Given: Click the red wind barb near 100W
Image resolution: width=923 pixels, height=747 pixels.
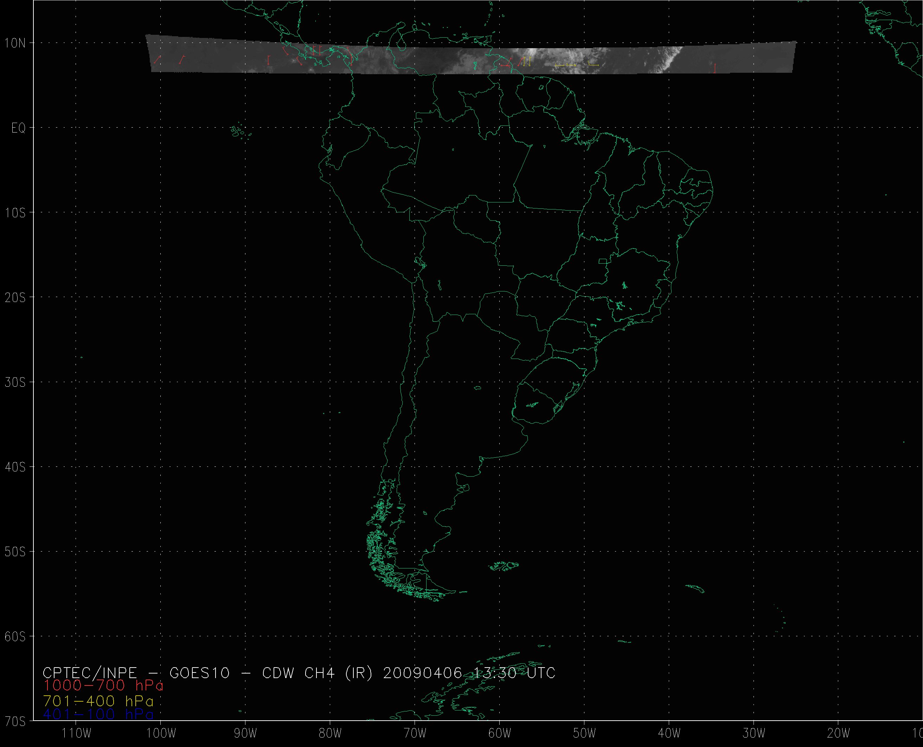Looking at the screenshot, I should click(x=158, y=60).
